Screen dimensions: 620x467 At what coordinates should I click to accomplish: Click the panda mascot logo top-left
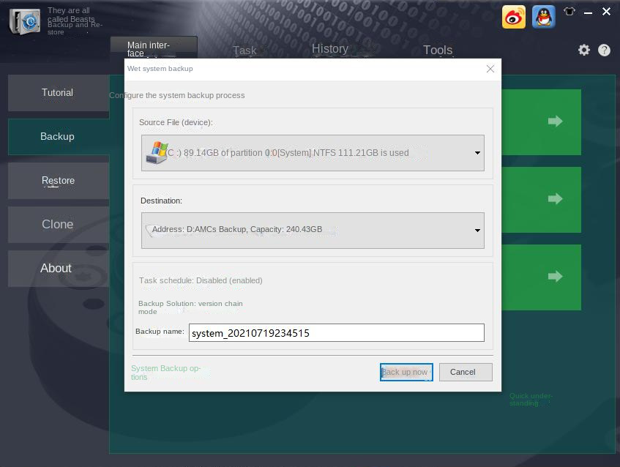point(24,21)
